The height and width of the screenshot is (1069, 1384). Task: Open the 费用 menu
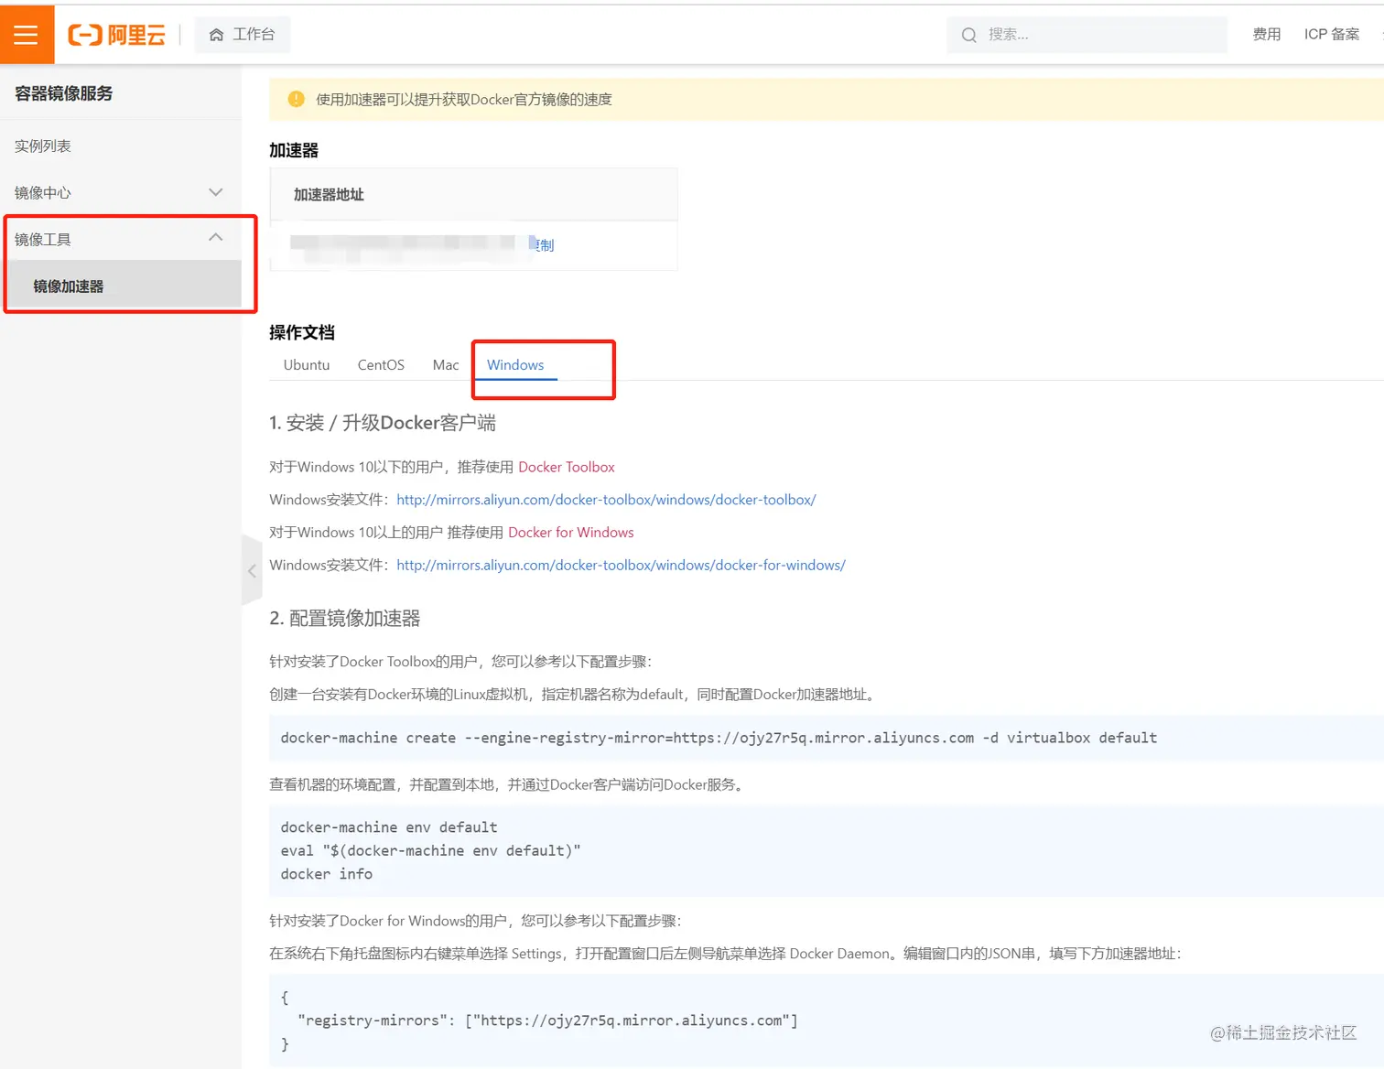pyautogui.click(x=1267, y=35)
